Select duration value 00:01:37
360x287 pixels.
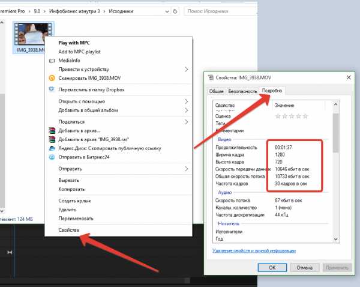pyautogui.click(x=284, y=147)
